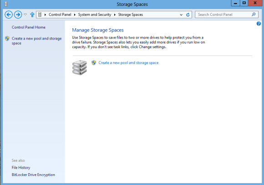Click the search magnifier icon
Screen dimensions: 264x185
click(x=254, y=15)
